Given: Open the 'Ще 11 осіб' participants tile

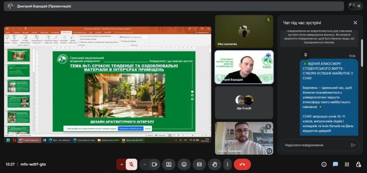Looking at the screenshot, I should click(244, 103).
